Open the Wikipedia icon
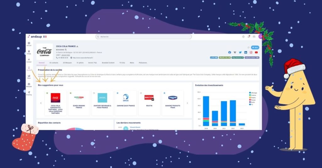This screenshot has height=168, width=322. pos(235,52)
